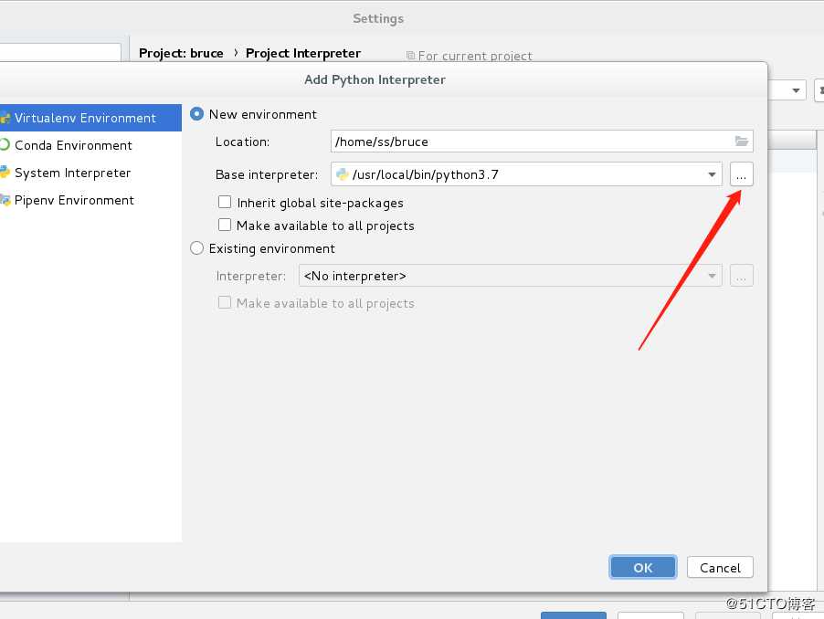Click Project: bruce breadcrumb in Settings
This screenshot has width=824, height=619.
181,53
